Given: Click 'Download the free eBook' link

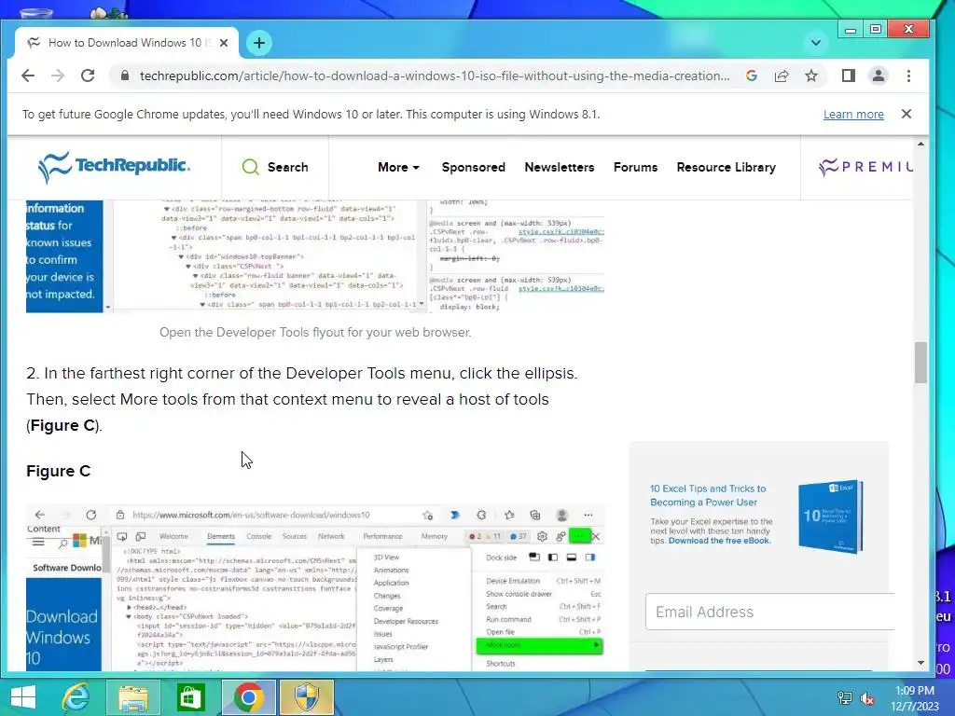Looking at the screenshot, I should click(x=719, y=541).
